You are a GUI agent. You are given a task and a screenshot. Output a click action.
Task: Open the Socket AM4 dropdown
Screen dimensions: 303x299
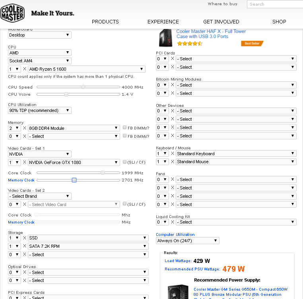tap(40, 61)
